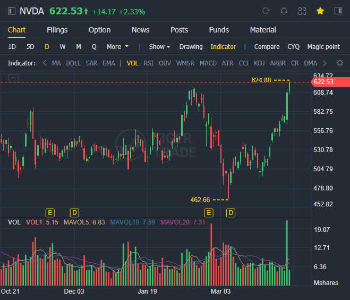
Task: Click the Mar 03 date axis label
Action: pos(220,291)
